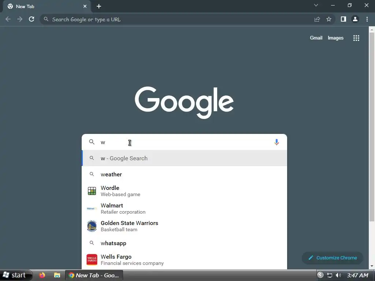The height and width of the screenshot is (281, 375).
Task: Reload the page with the refresh icon
Action: pyautogui.click(x=31, y=19)
